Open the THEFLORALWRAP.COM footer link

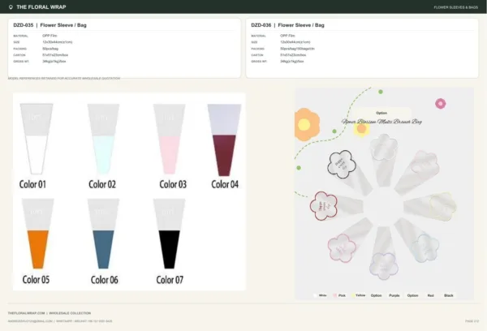coord(27,313)
